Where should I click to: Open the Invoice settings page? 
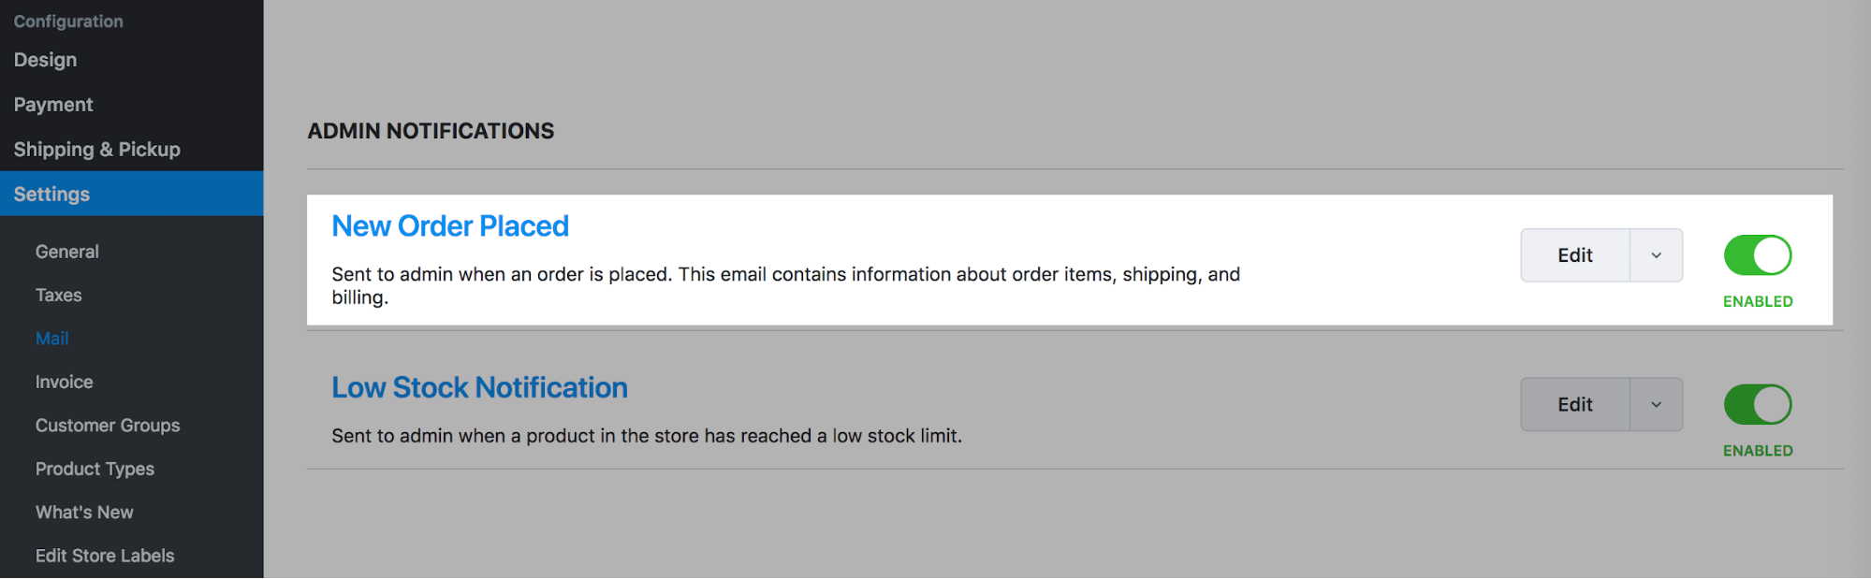65,383
